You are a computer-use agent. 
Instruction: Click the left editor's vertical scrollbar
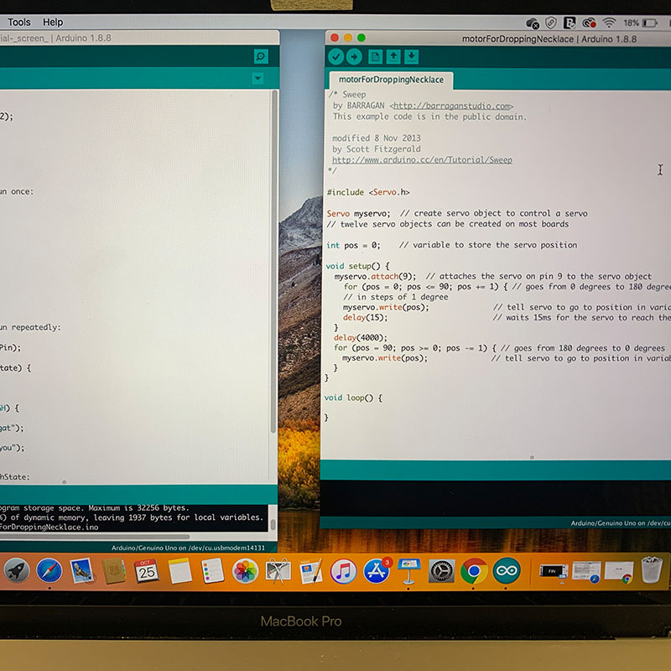pyautogui.click(x=273, y=261)
